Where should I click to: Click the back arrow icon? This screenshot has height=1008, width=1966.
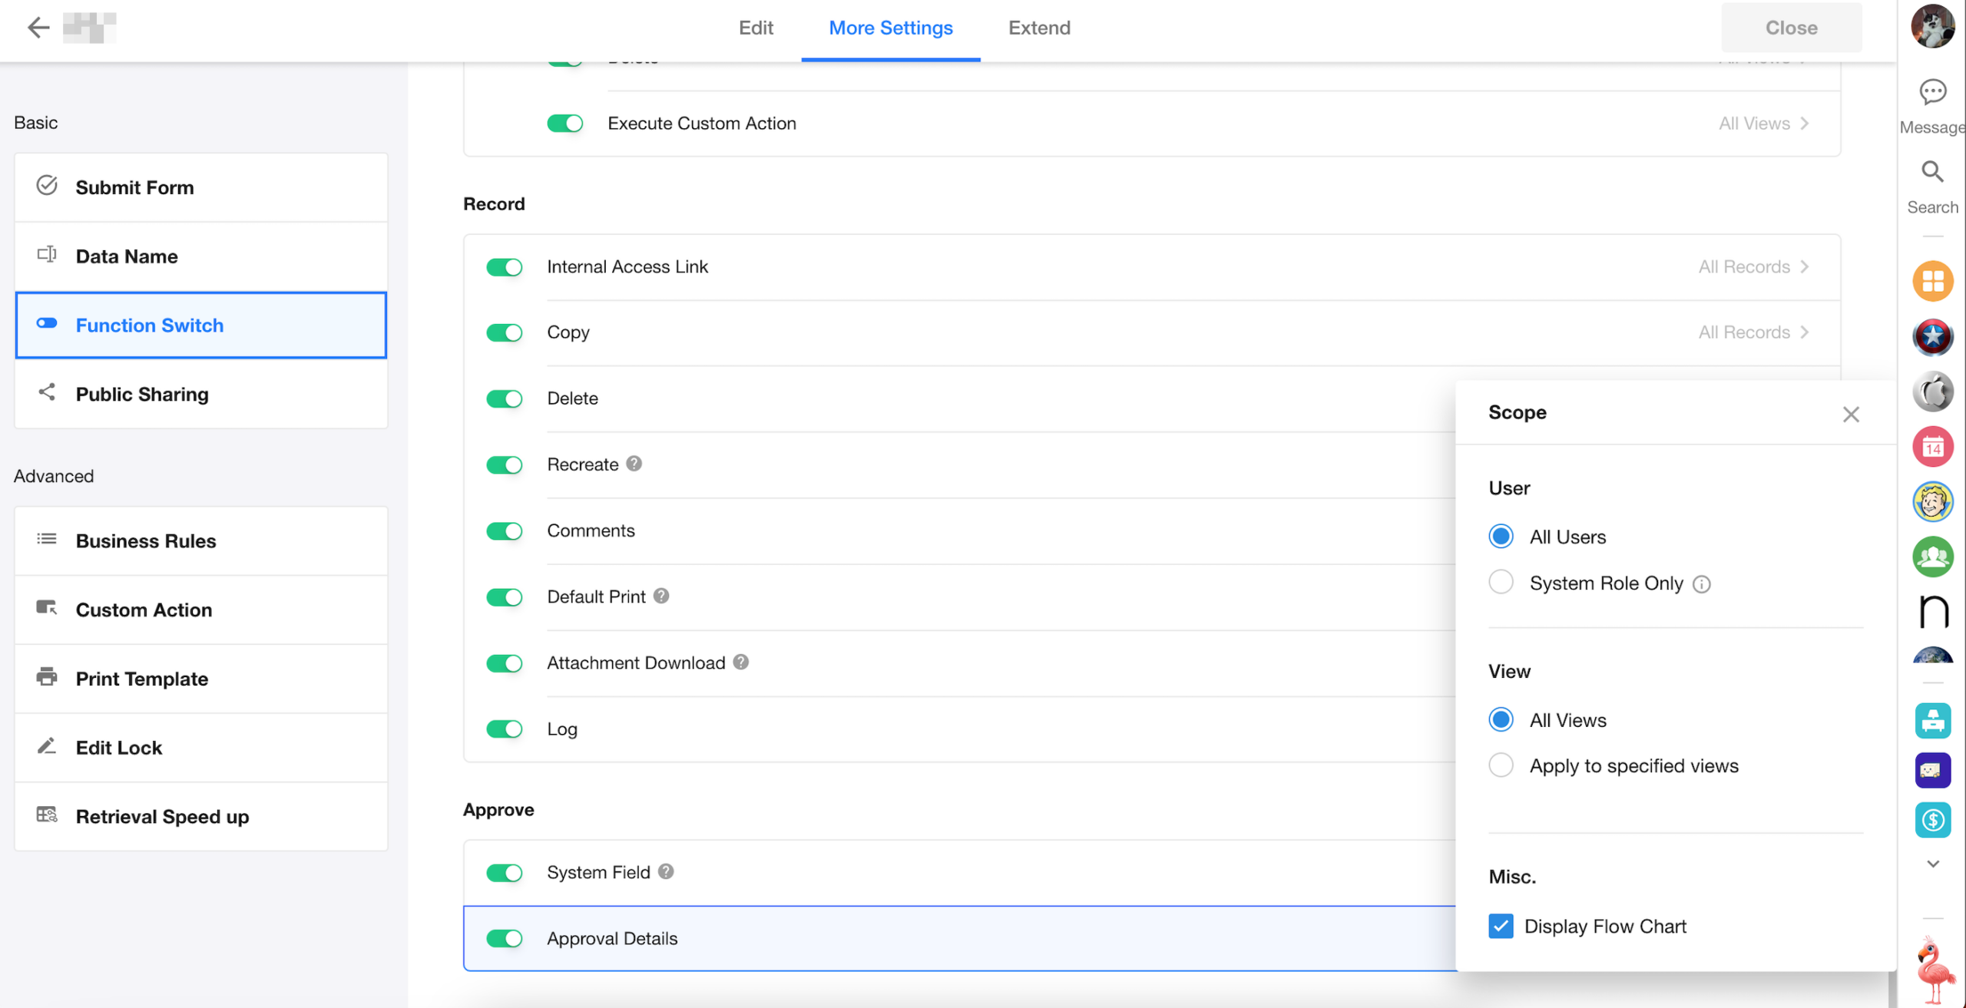[38, 28]
